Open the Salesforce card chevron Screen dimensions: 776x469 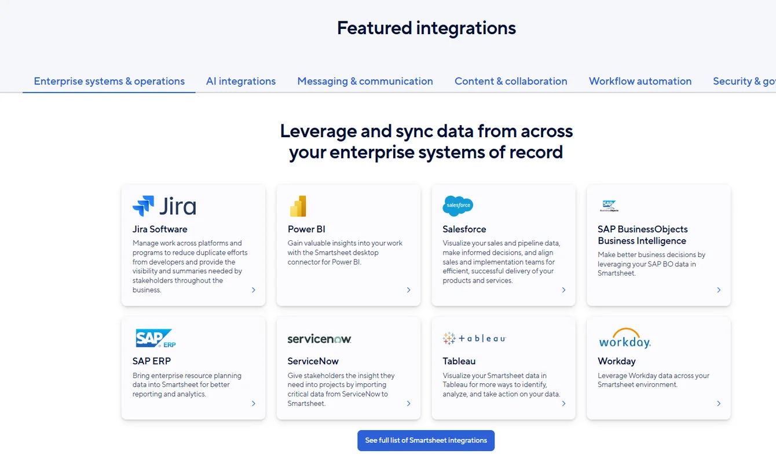tap(564, 290)
